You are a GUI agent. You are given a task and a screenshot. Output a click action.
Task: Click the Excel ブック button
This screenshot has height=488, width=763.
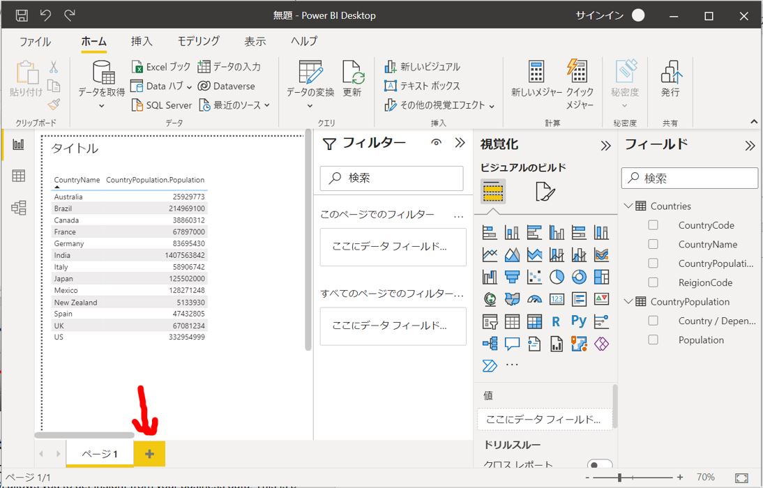tap(161, 67)
